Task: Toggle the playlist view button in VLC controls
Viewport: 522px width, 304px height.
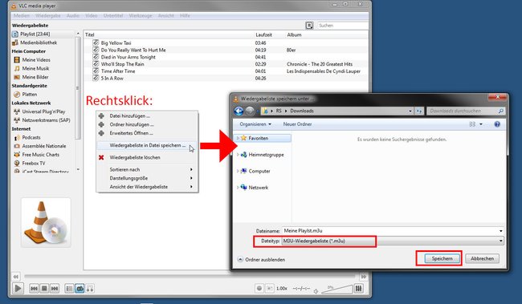Action: pos(69,289)
